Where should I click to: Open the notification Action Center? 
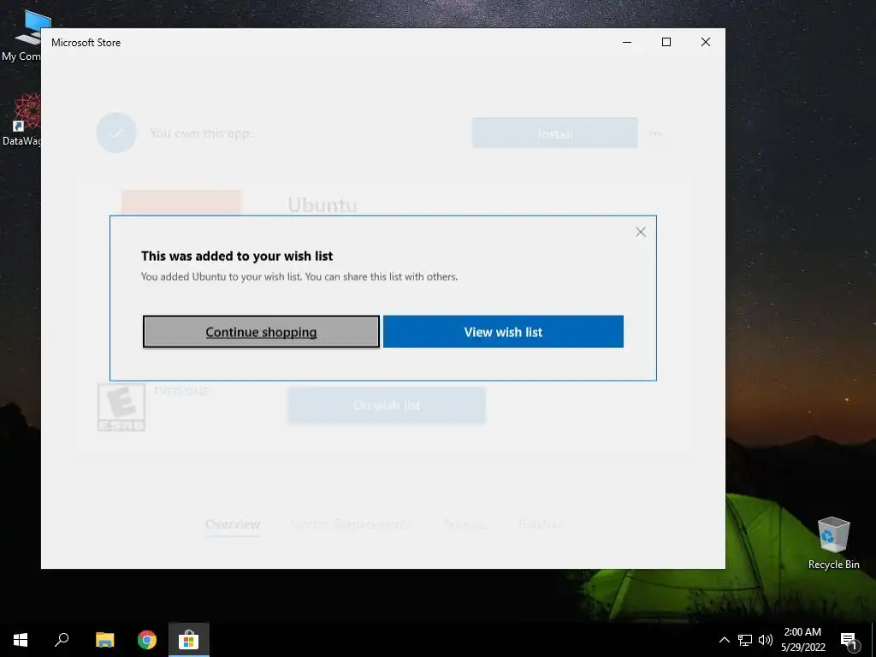(x=849, y=640)
